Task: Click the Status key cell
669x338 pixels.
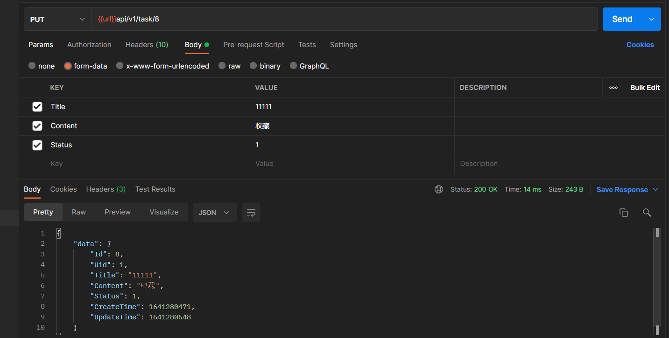Action: pyautogui.click(x=148, y=145)
